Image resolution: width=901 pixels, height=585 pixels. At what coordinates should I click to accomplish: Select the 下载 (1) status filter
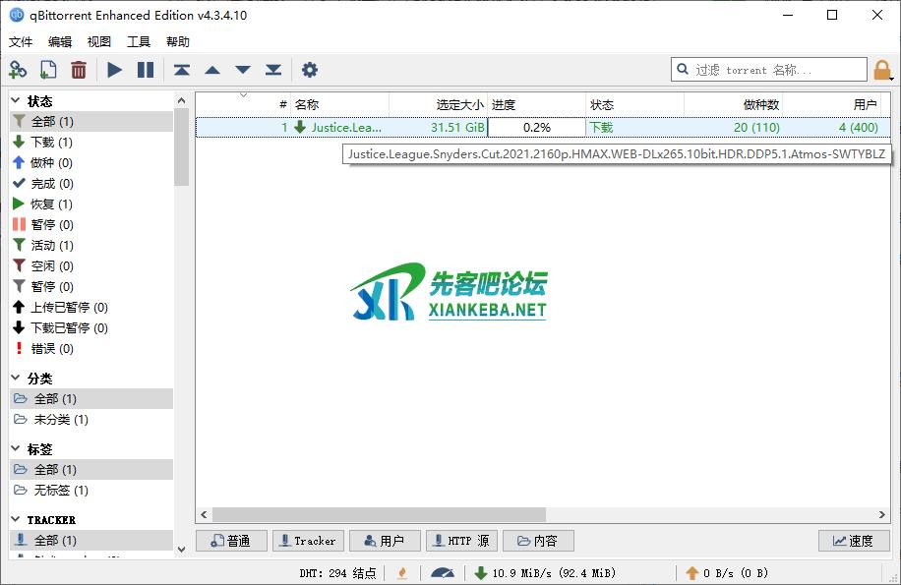[x=50, y=143]
